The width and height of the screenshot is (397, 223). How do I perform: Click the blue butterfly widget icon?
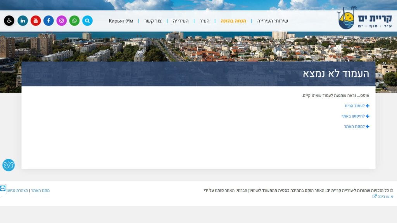(x=9, y=165)
